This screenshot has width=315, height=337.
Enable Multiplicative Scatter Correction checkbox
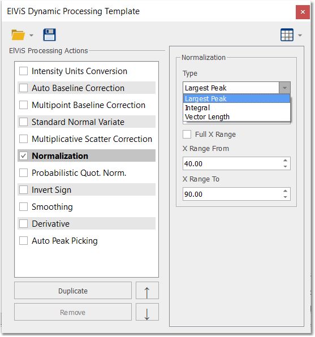click(x=23, y=139)
